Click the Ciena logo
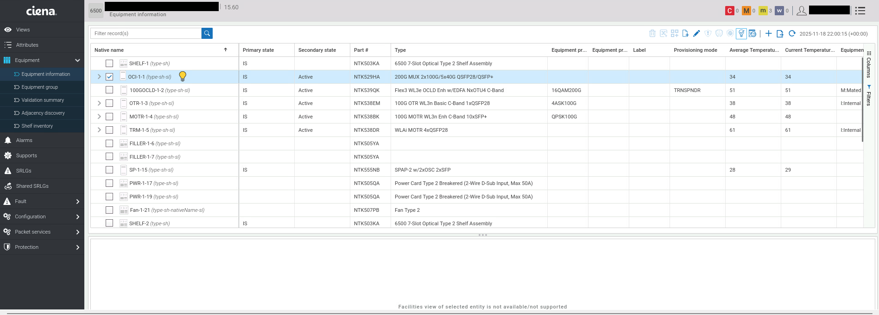Screen dimensions: 879x315 (42, 11)
